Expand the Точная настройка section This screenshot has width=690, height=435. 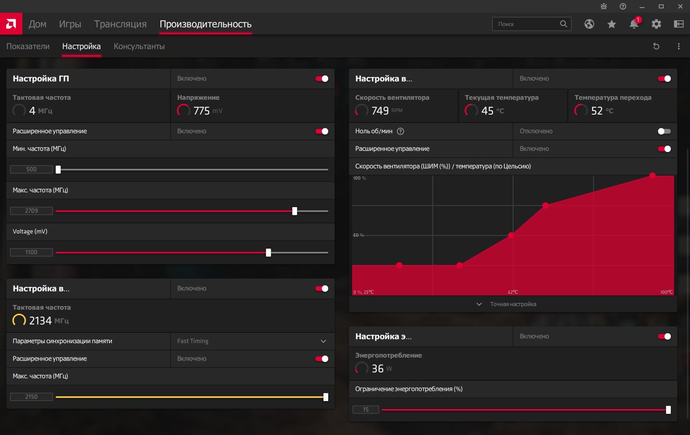(513, 304)
